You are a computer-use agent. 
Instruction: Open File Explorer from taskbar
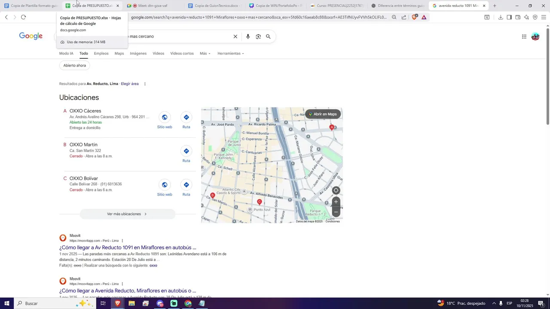click(x=131, y=303)
